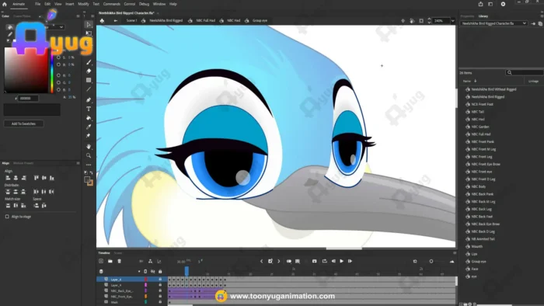The width and height of the screenshot is (544, 306).
Task: Play the timeline animation
Action: [x=341, y=261]
